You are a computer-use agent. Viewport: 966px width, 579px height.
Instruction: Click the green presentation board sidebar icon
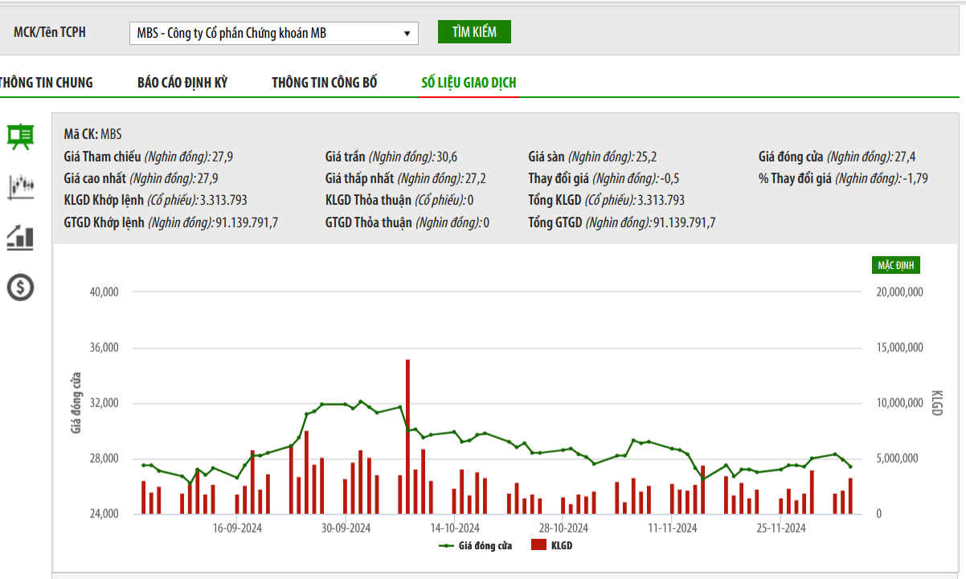(x=20, y=137)
